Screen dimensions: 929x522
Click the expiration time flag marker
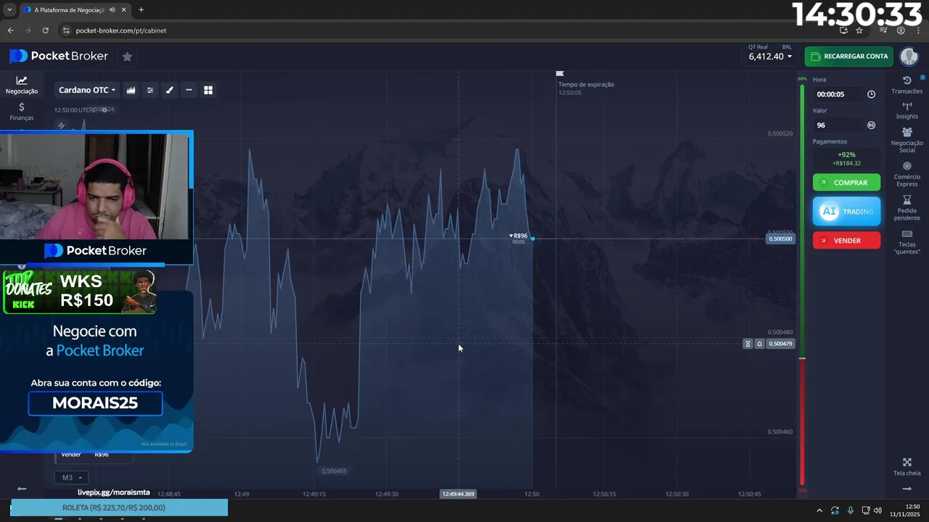[x=560, y=73]
